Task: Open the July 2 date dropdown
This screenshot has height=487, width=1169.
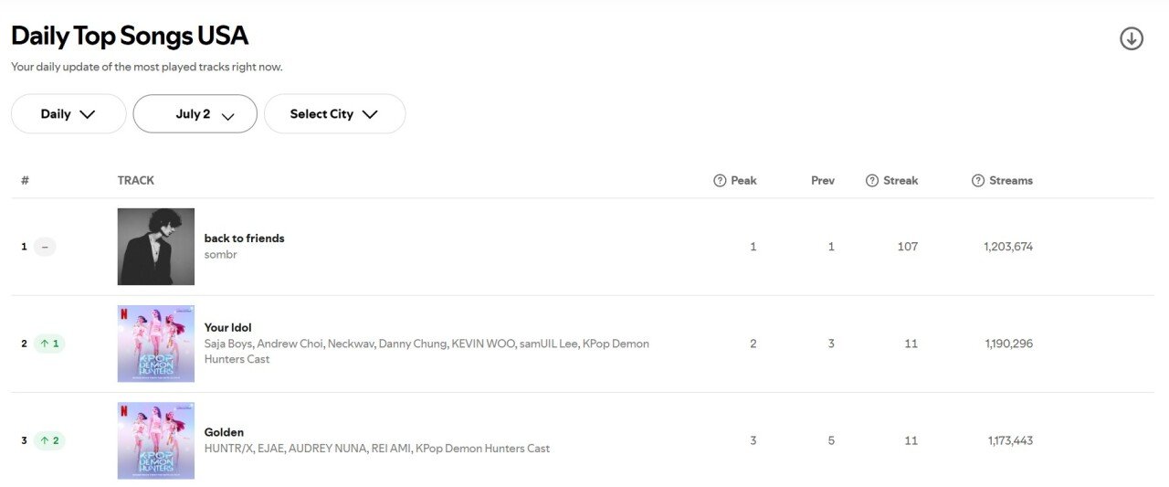Action: pyautogui.click(x=195, y=114)
